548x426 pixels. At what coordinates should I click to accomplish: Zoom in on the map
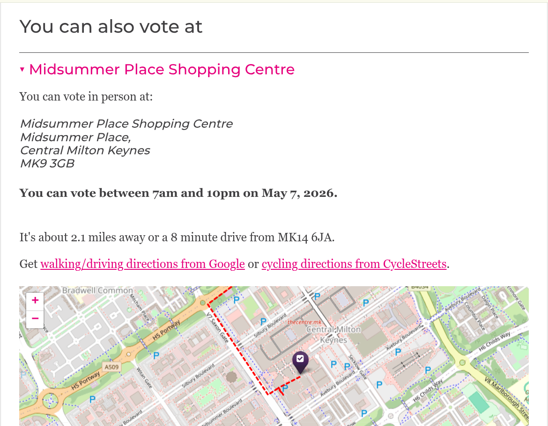point(35,301)
